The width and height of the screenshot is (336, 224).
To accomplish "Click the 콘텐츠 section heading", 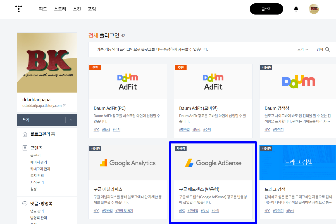I will (x=36, y=148).
